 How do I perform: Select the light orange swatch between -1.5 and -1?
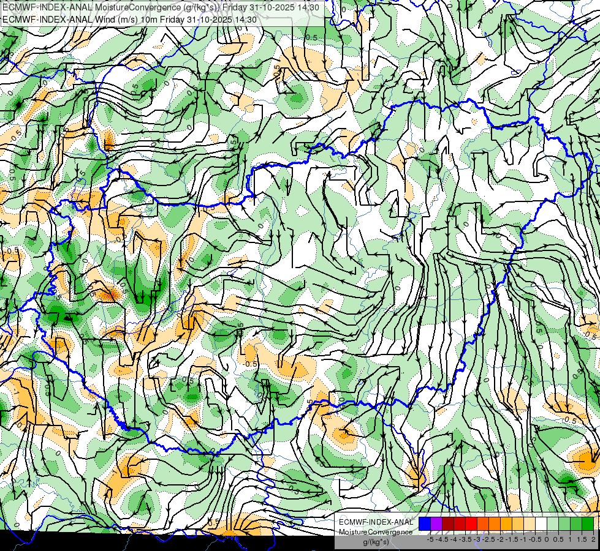tap(518, 523)
